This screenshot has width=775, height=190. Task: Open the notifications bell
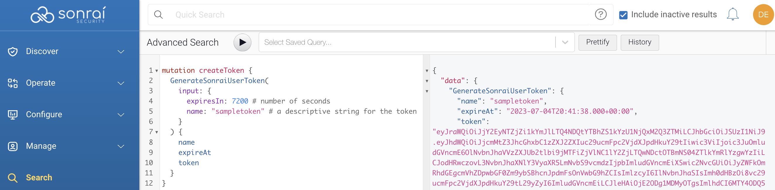pos(732,14)
